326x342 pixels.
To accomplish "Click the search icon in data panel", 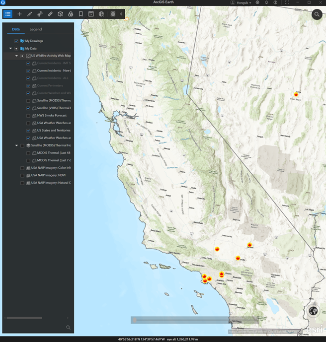I will (x=69, y=328).
